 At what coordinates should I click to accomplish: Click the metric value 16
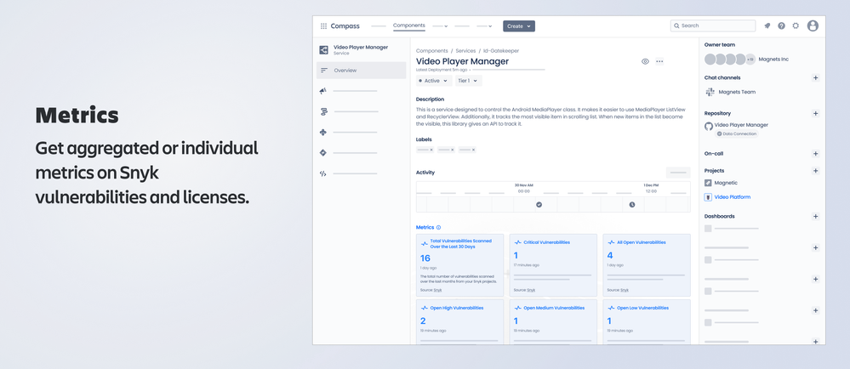425,258
